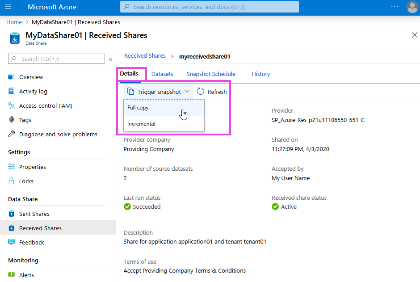
Task: Open Access control (IAM) in sidebar
Action: [x=45, y=106]
